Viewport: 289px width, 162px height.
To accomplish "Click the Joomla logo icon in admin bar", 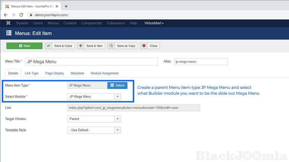I will click(8, 23).
